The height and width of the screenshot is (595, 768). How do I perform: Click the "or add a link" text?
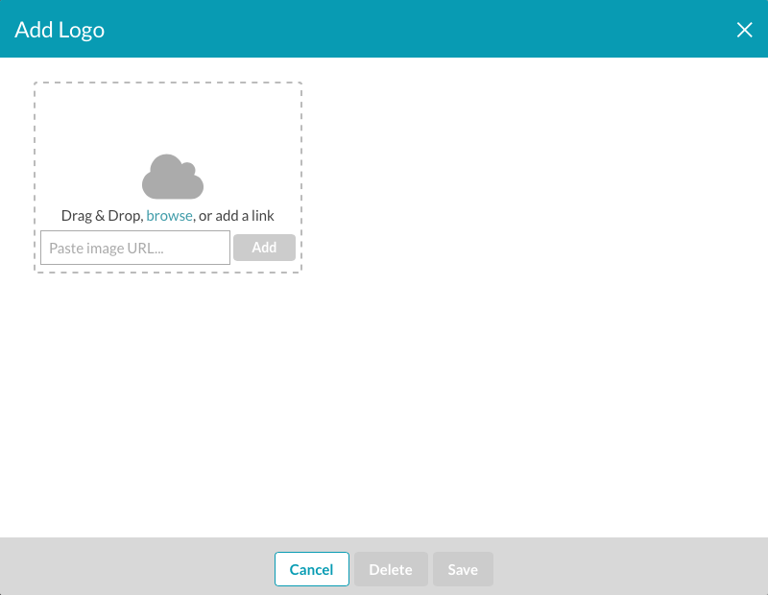[236, 216]
